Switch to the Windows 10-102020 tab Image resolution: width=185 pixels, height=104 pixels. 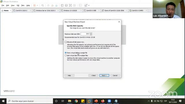click(70, 10)
